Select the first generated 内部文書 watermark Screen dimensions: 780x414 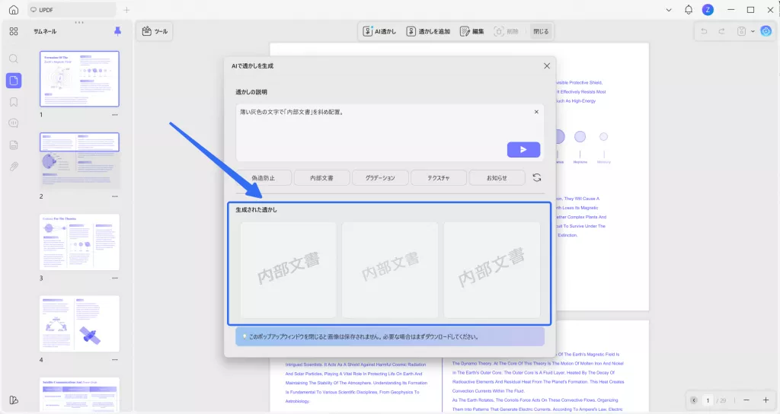[x=288, y=269]
